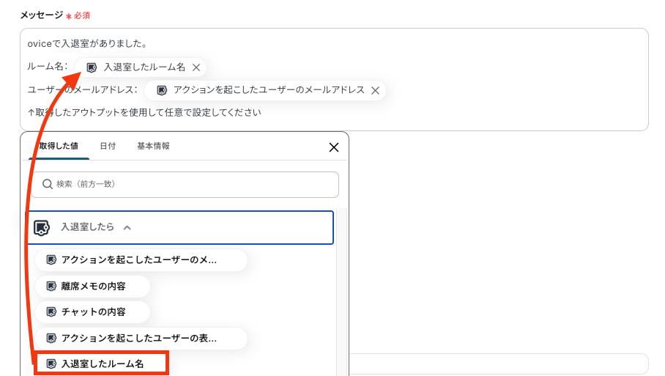The image size is (665, 376).
Task: Click the メッセージ field label
Action: [42, 15]
